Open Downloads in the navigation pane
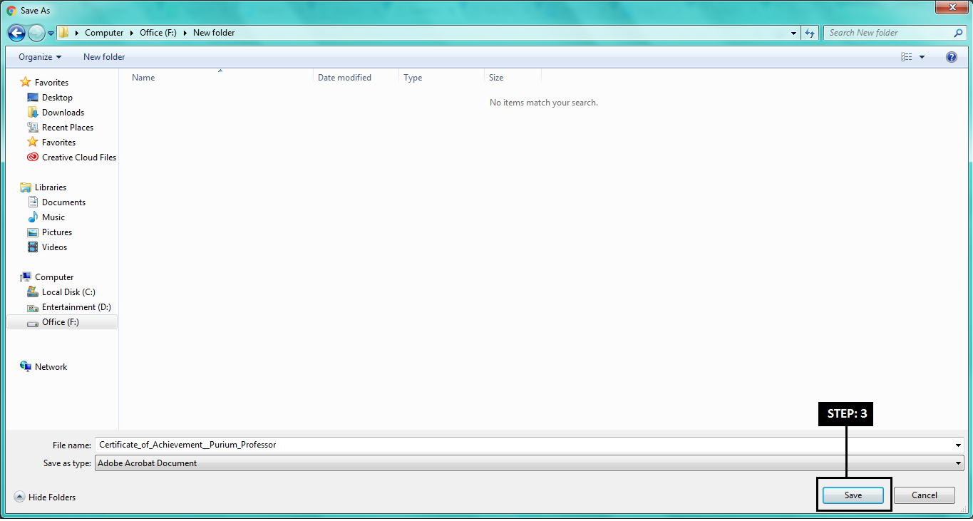Viewport: 973px width, 521px height. (63, 113)
